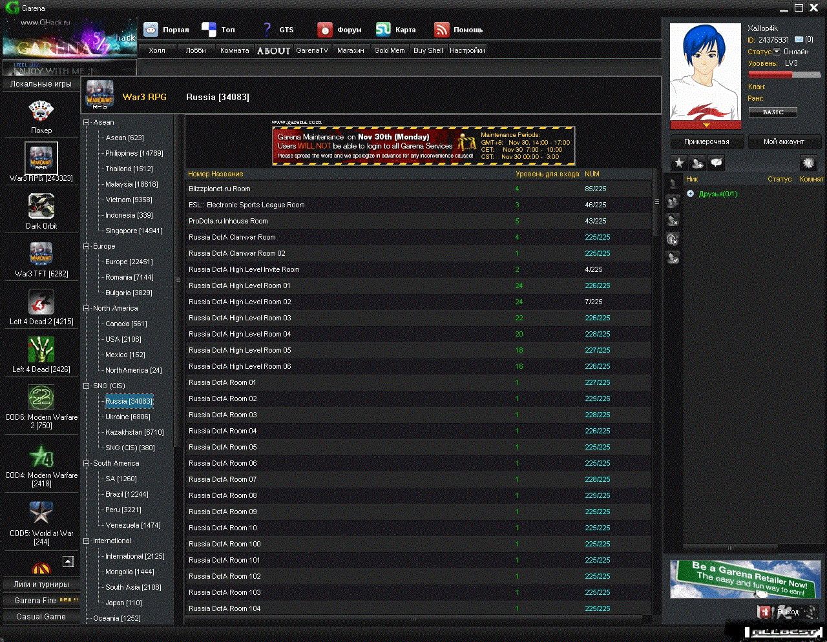This screenshot has width=827, height=642.
Task: Open the Casual Game section
Action: pos(41,617)
